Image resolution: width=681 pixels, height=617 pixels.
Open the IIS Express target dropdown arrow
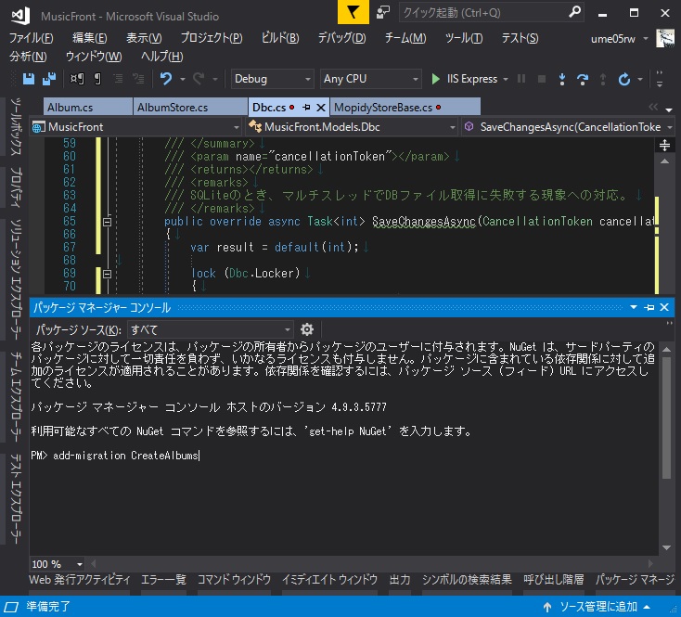(506, 80)
